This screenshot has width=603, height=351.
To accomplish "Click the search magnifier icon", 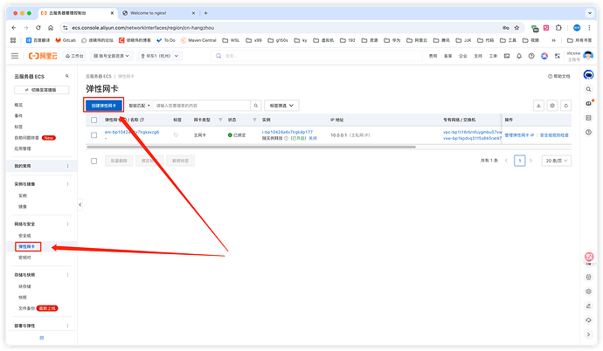I will (x=256, y=105).
